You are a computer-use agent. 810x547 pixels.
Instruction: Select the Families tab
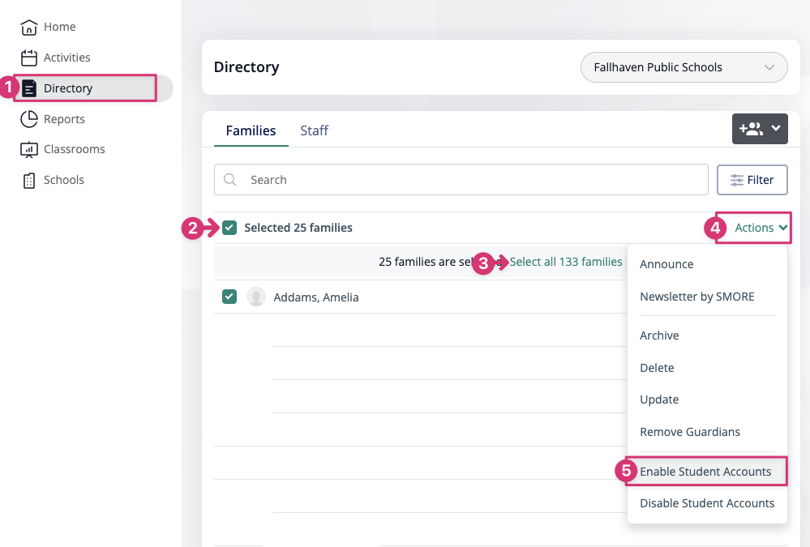coord(251,130)
